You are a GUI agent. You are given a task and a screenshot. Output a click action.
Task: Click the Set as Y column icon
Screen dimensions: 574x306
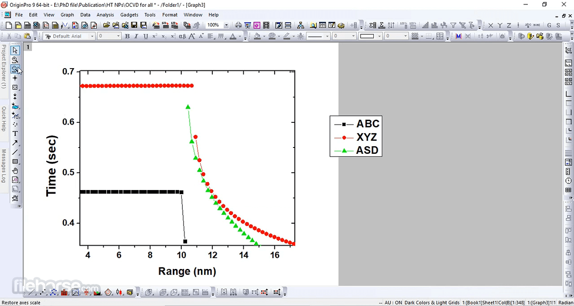[x=500, y=25]
